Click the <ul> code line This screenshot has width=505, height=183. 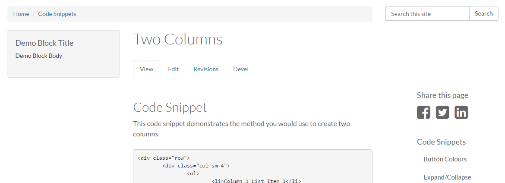tap(193, 174)
